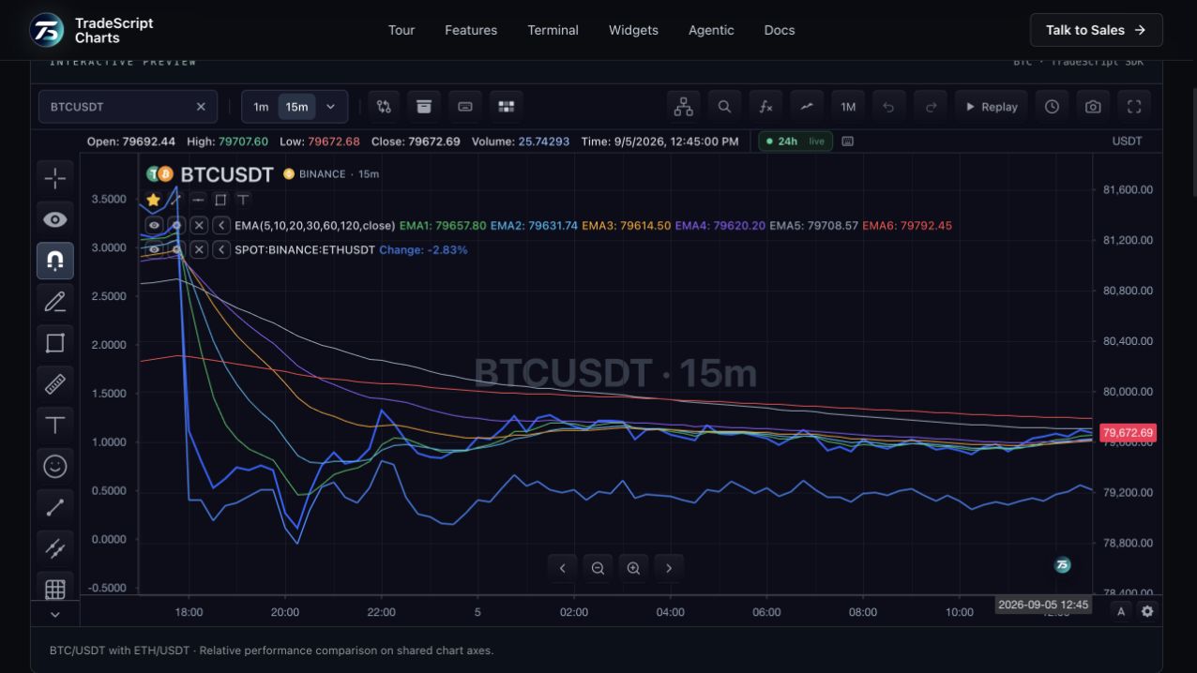Undo the last chart action
1197x673 pixels.
(x=889, y=107)
